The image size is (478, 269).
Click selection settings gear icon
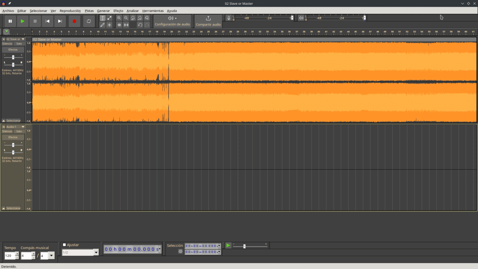180,251
